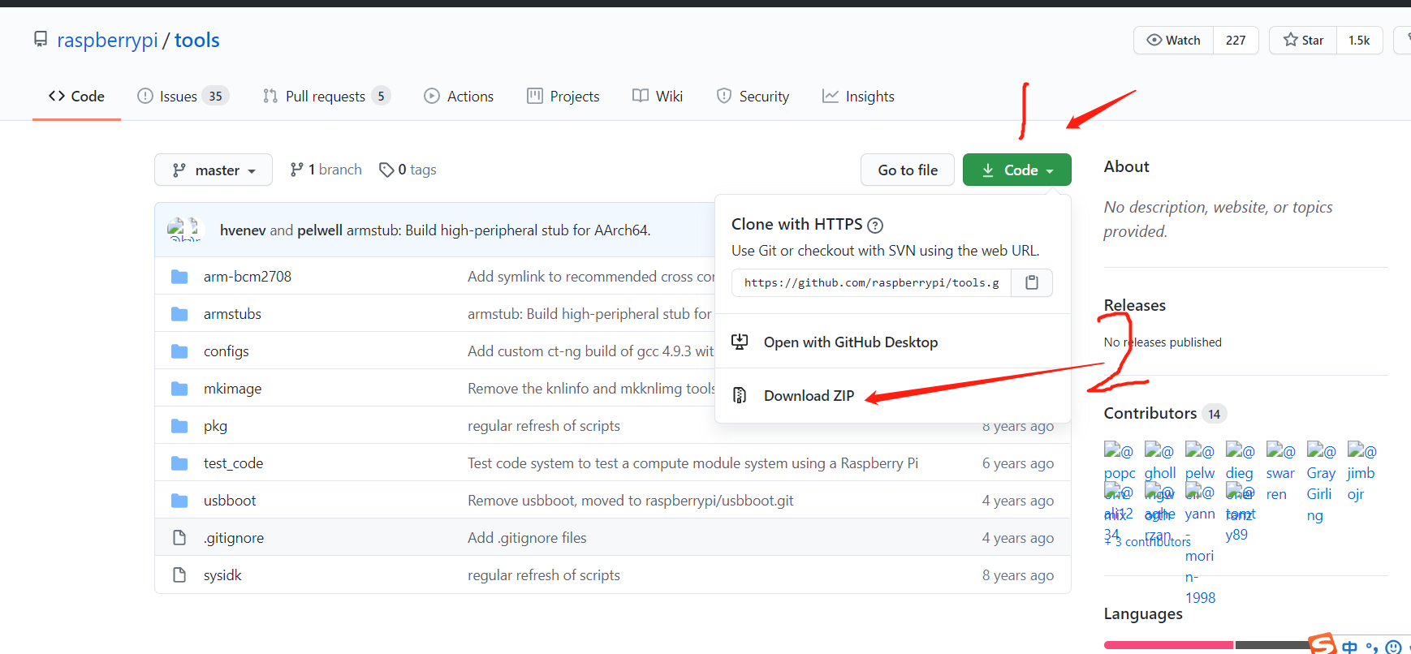Click the popcornmix contributor avatar
This screenshot has width=1411, height=654.
click(1119, 450)
